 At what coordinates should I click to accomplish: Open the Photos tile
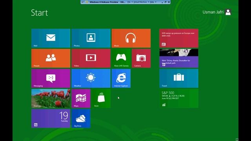(91, 38)
